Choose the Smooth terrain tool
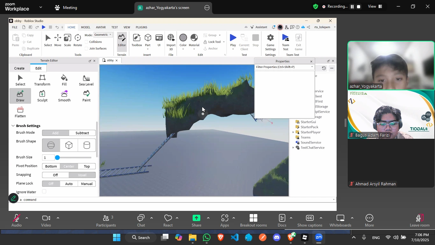The image size is (435, 245). click(64, 96)
